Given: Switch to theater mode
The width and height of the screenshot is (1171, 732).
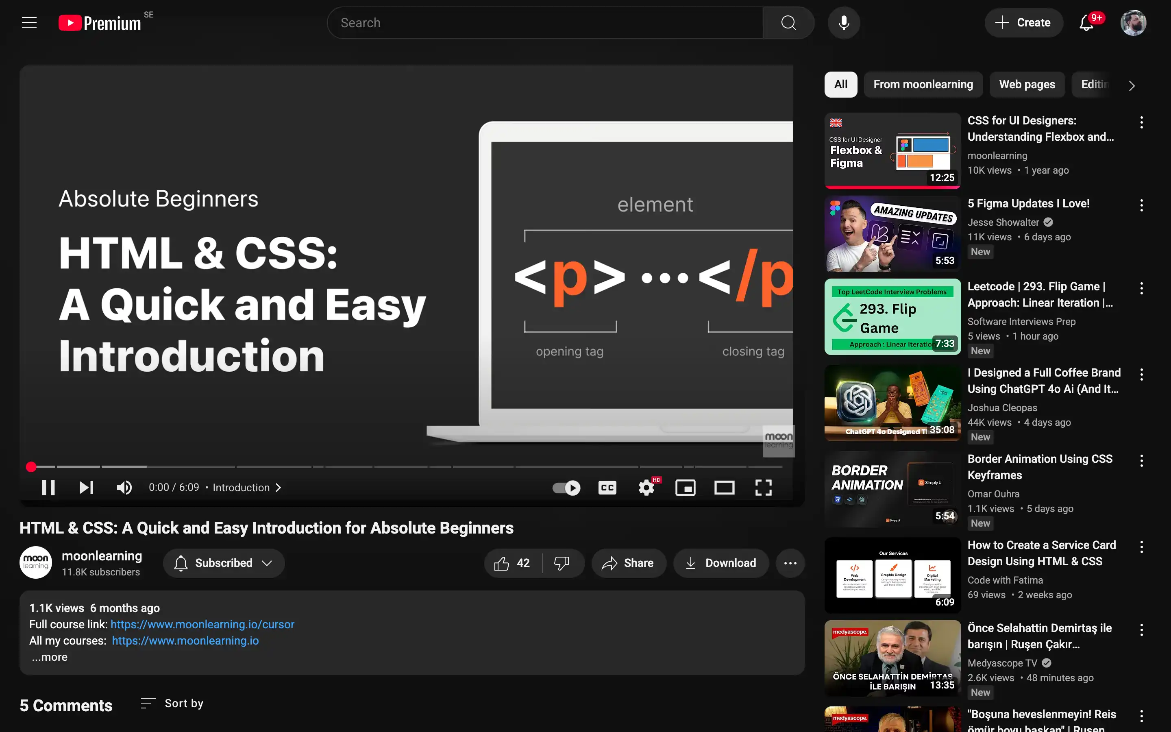Looking at the screenshot, I should click(725, 488).
